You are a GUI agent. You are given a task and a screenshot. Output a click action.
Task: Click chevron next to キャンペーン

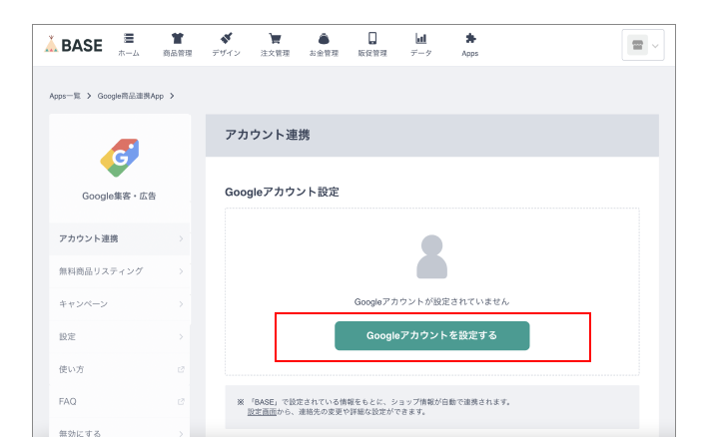tap(181, 304)
